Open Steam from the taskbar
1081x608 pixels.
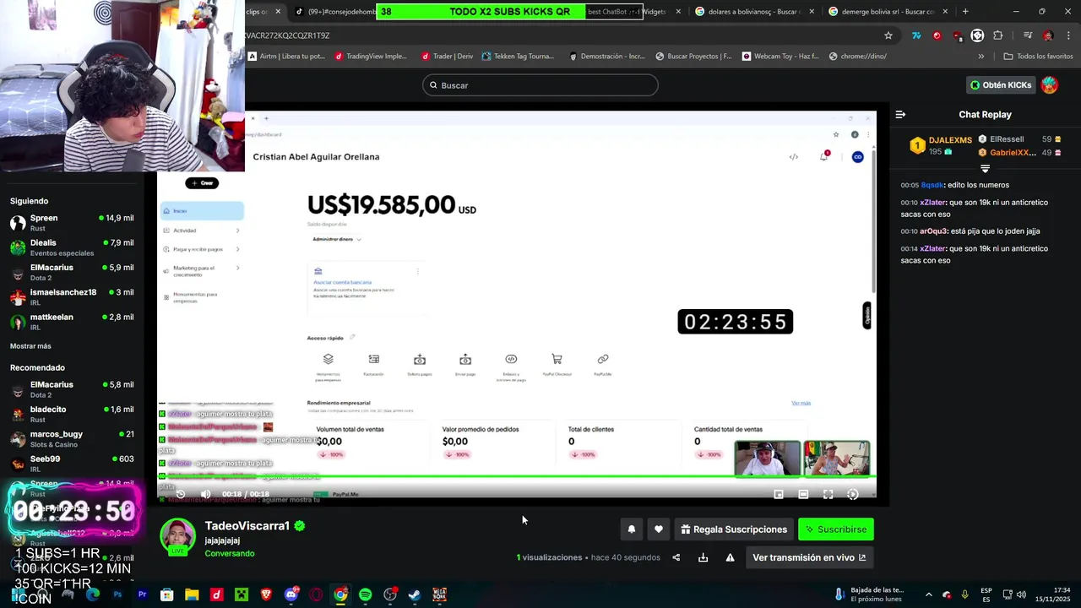pyautogui.click(x=415, y=594)
